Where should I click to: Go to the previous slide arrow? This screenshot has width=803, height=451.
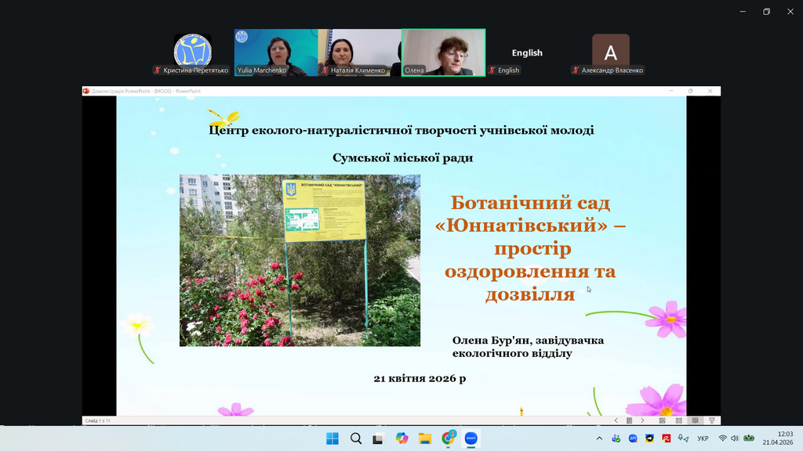tap(616, 420)
